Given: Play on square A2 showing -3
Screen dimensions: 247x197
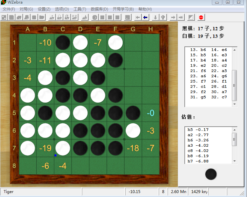Looking at the screenshot, I should (28, 60).
